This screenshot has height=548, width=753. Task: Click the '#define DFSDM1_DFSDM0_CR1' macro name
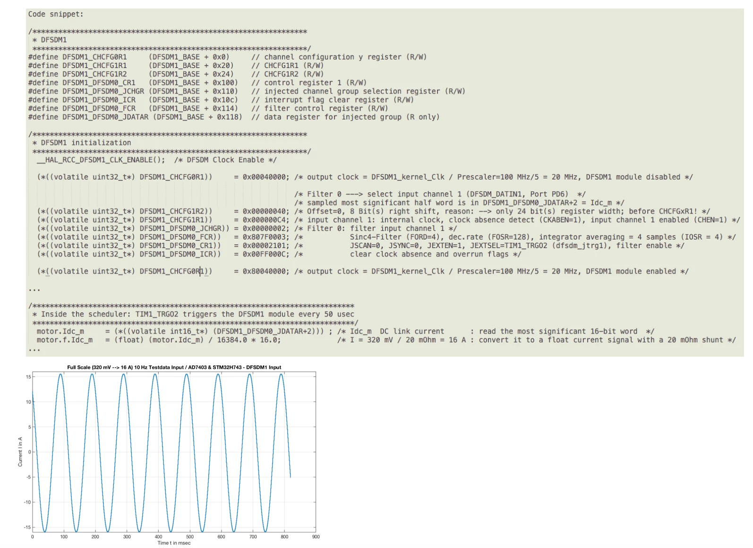click(82, 83)
